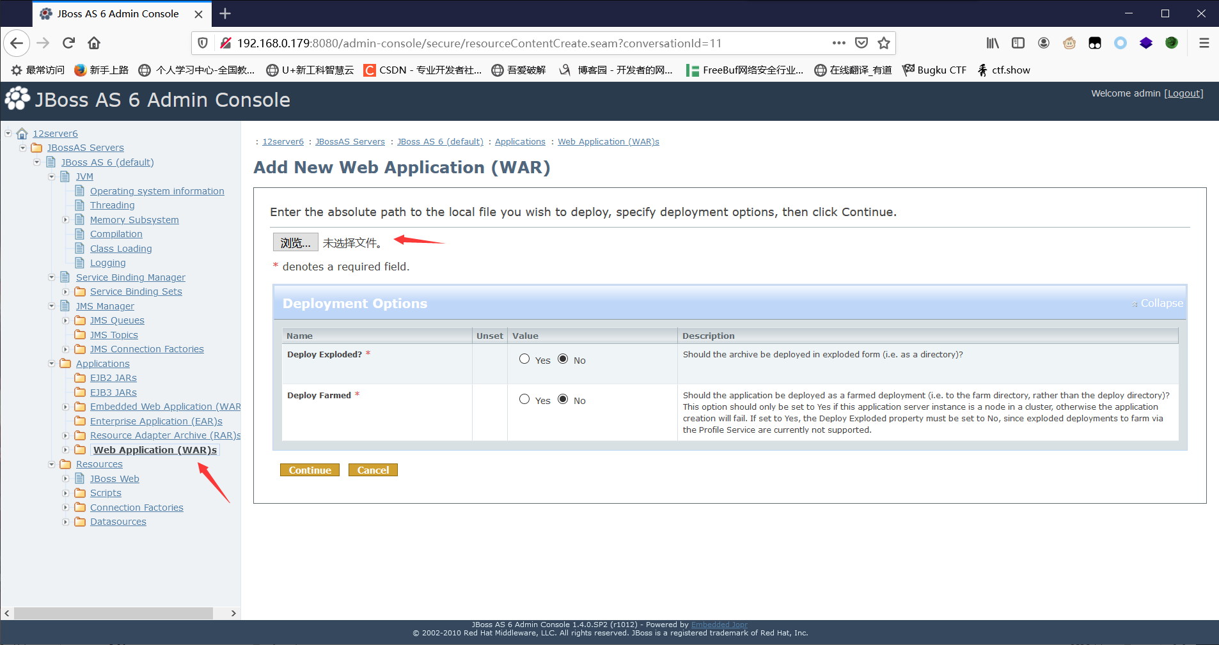Save page to Pocket icon
The image size is (1219, 645).
pos(861,43)
